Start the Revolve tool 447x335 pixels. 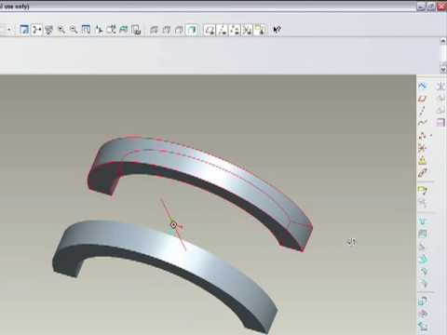tap(423, 314)
